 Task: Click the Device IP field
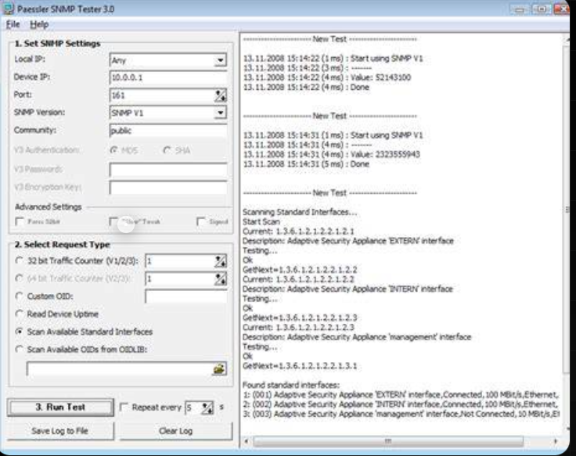168,77
